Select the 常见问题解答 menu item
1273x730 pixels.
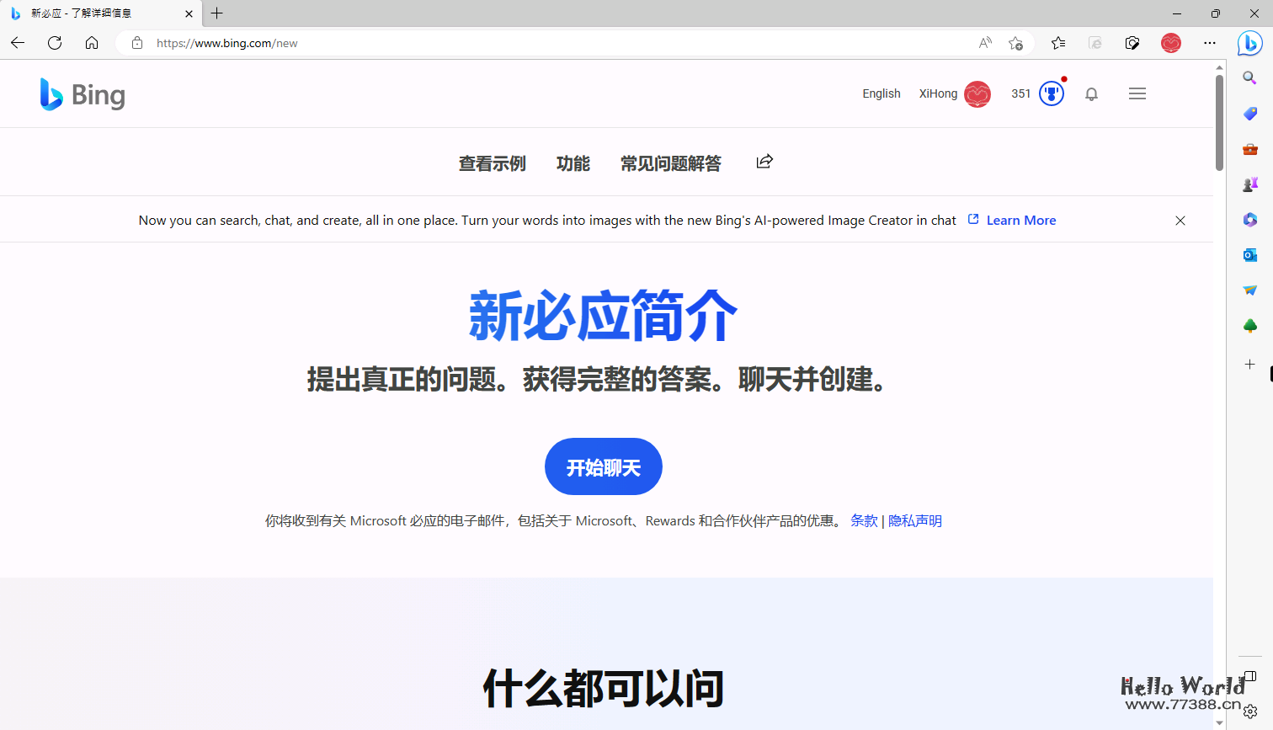[671, 163]
